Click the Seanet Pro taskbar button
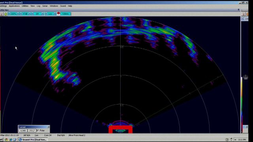This screenshot has width=253, height=142. pos(33,140)
